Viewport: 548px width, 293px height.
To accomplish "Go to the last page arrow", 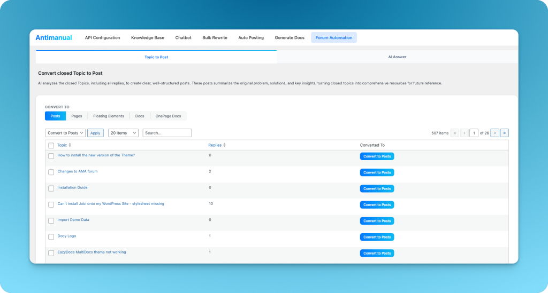I will (504, 133).
